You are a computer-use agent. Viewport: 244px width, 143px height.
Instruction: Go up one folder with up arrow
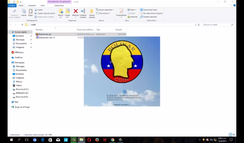point(22,25)
